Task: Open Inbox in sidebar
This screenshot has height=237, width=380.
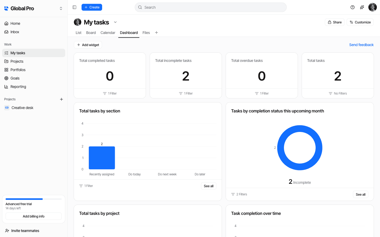Action: click(x=34, y=32)
